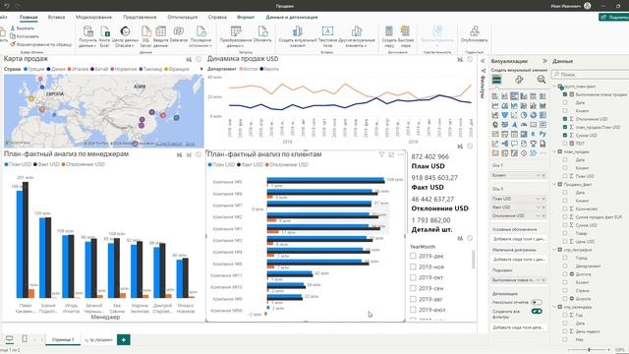Image resolution: width=629 pixels, height=354 pixels.
Task: Check the 2019-авг slicer box
Action: pos(413,299)
